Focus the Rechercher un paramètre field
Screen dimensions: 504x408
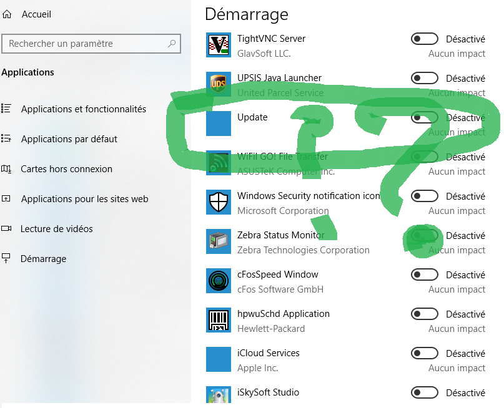pyautogui.click(x=91, y=43)
